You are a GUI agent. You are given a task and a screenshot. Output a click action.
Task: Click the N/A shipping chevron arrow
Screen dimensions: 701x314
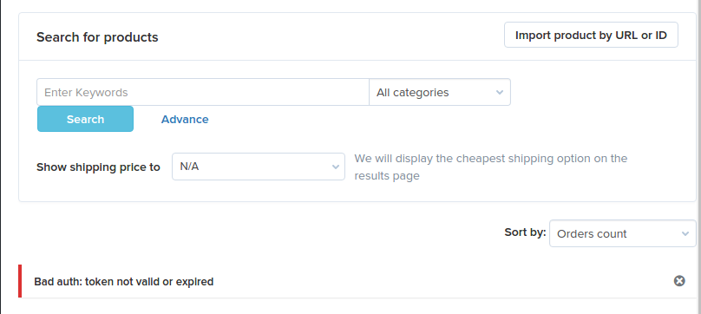point(335,167)
